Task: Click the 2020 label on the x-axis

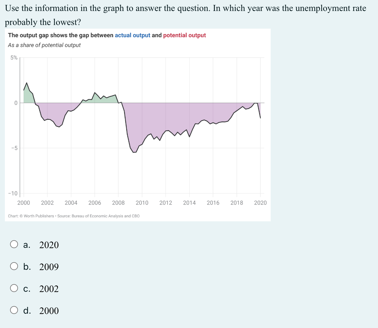Action: click(260, 203)
